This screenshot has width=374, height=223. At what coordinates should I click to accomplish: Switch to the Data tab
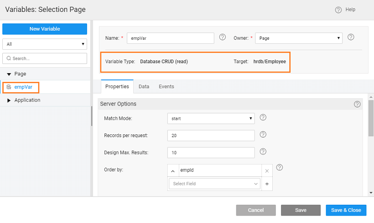pos(144,86)
